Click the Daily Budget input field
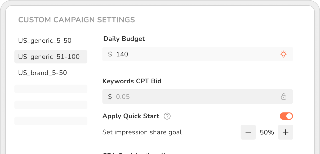 pyautogui.click(x=196, y=54)
